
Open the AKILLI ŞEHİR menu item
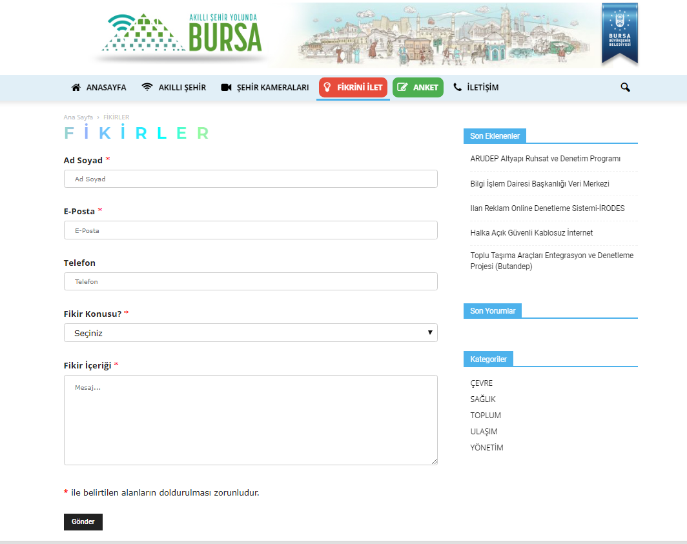coord(182,87)
